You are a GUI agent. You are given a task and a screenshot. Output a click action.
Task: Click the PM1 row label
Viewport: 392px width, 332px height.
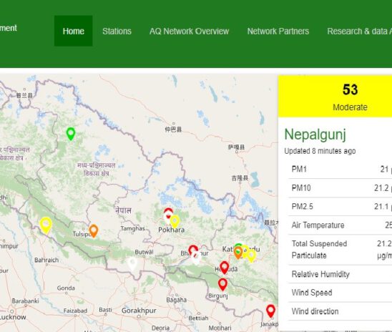[x=299, y=170]
